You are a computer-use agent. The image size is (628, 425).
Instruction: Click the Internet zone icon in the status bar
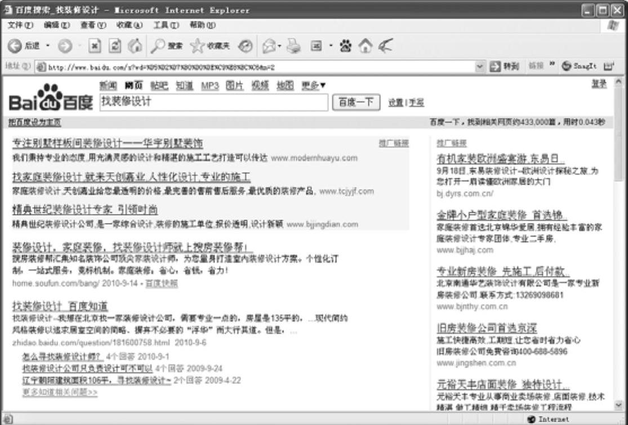click(x=532, y=419)
